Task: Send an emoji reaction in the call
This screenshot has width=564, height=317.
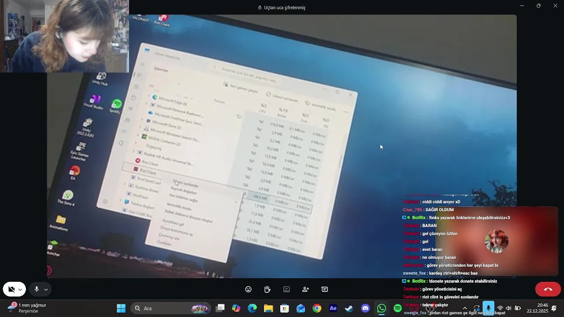Action: click(249, 289)
